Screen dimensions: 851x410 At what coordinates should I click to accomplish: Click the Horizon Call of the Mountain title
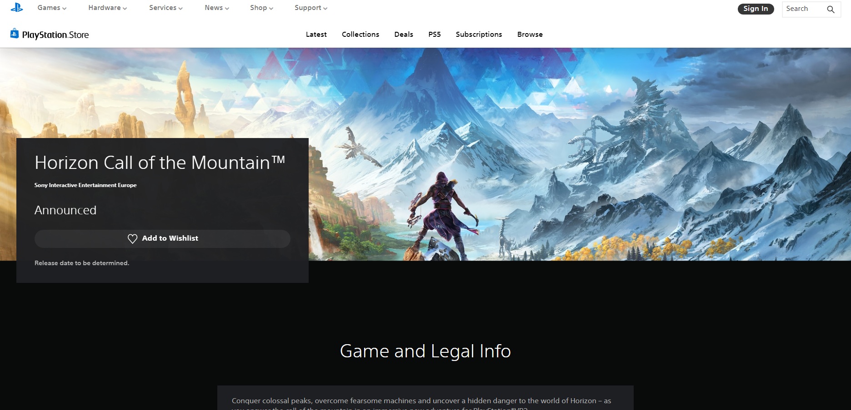point(160,163)
